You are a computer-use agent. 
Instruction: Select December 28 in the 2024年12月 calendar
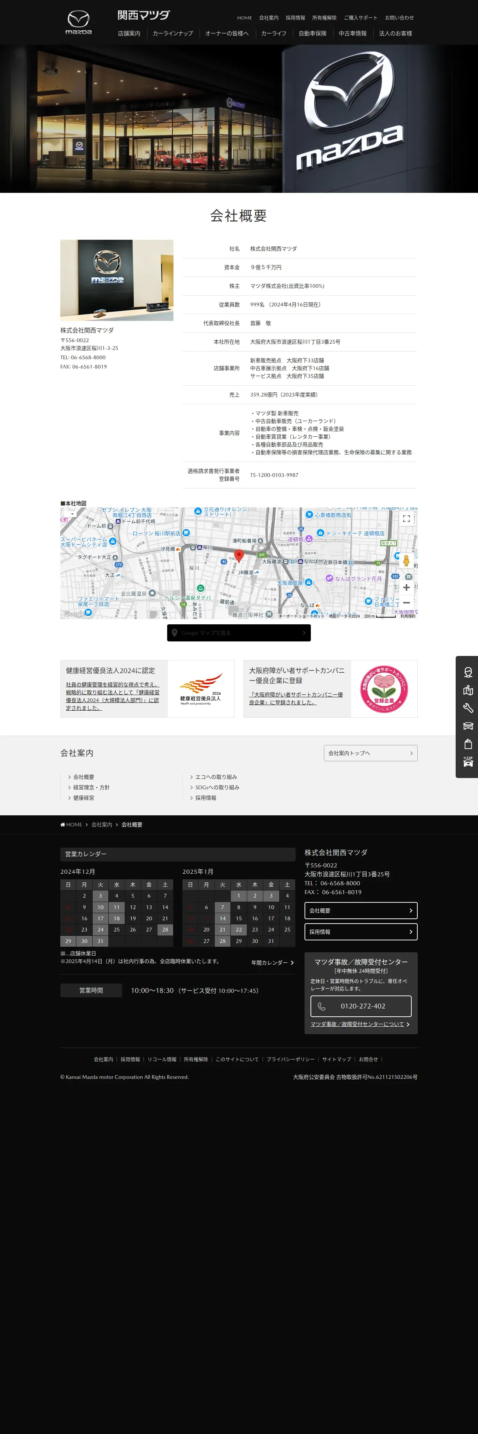165,929
